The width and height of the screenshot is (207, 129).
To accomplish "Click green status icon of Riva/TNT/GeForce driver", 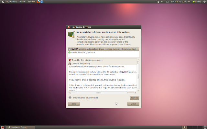I will click(x=70, y=52).
